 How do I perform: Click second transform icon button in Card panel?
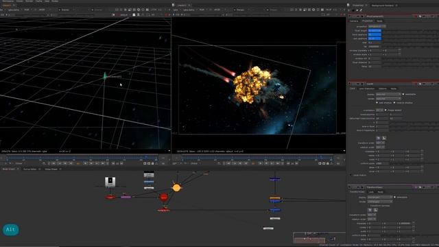point(384,138)
